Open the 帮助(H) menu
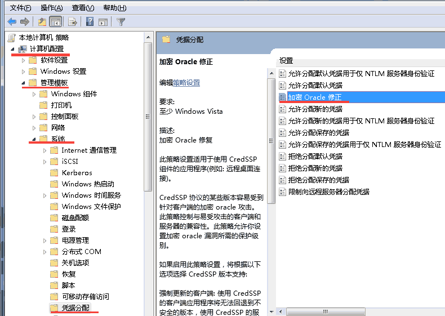The height and width of the screenshot is (316, 445). [115, 8]
